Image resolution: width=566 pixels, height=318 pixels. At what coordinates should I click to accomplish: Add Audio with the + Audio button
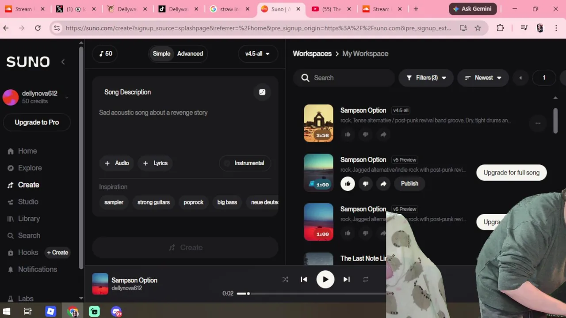(x=117, y=163)
